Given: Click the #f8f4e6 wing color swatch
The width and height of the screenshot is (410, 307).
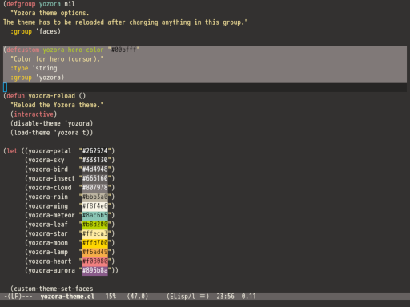Looking at the screenshot, I should click(x=95, y=206).
